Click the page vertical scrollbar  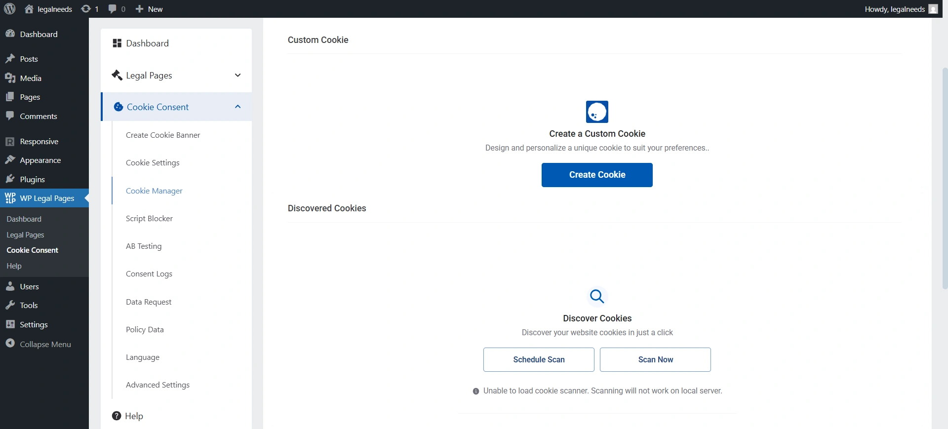[945, 178]
